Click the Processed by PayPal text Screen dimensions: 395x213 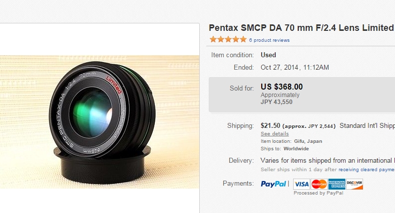coord(319,193)
